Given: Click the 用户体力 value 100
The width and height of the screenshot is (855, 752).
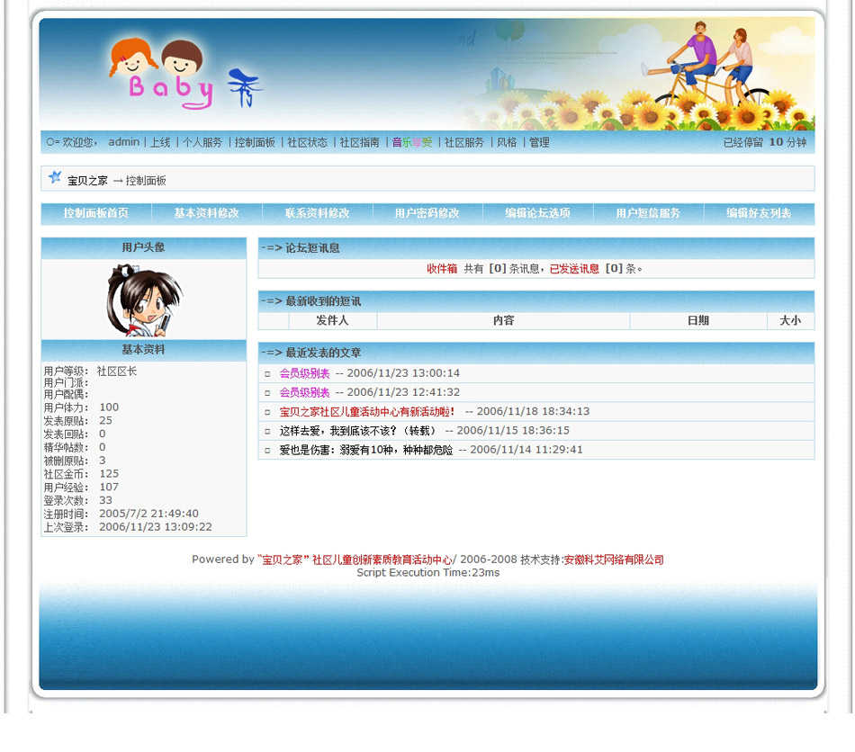Looking at the screenshot, I should pos(109,407).
